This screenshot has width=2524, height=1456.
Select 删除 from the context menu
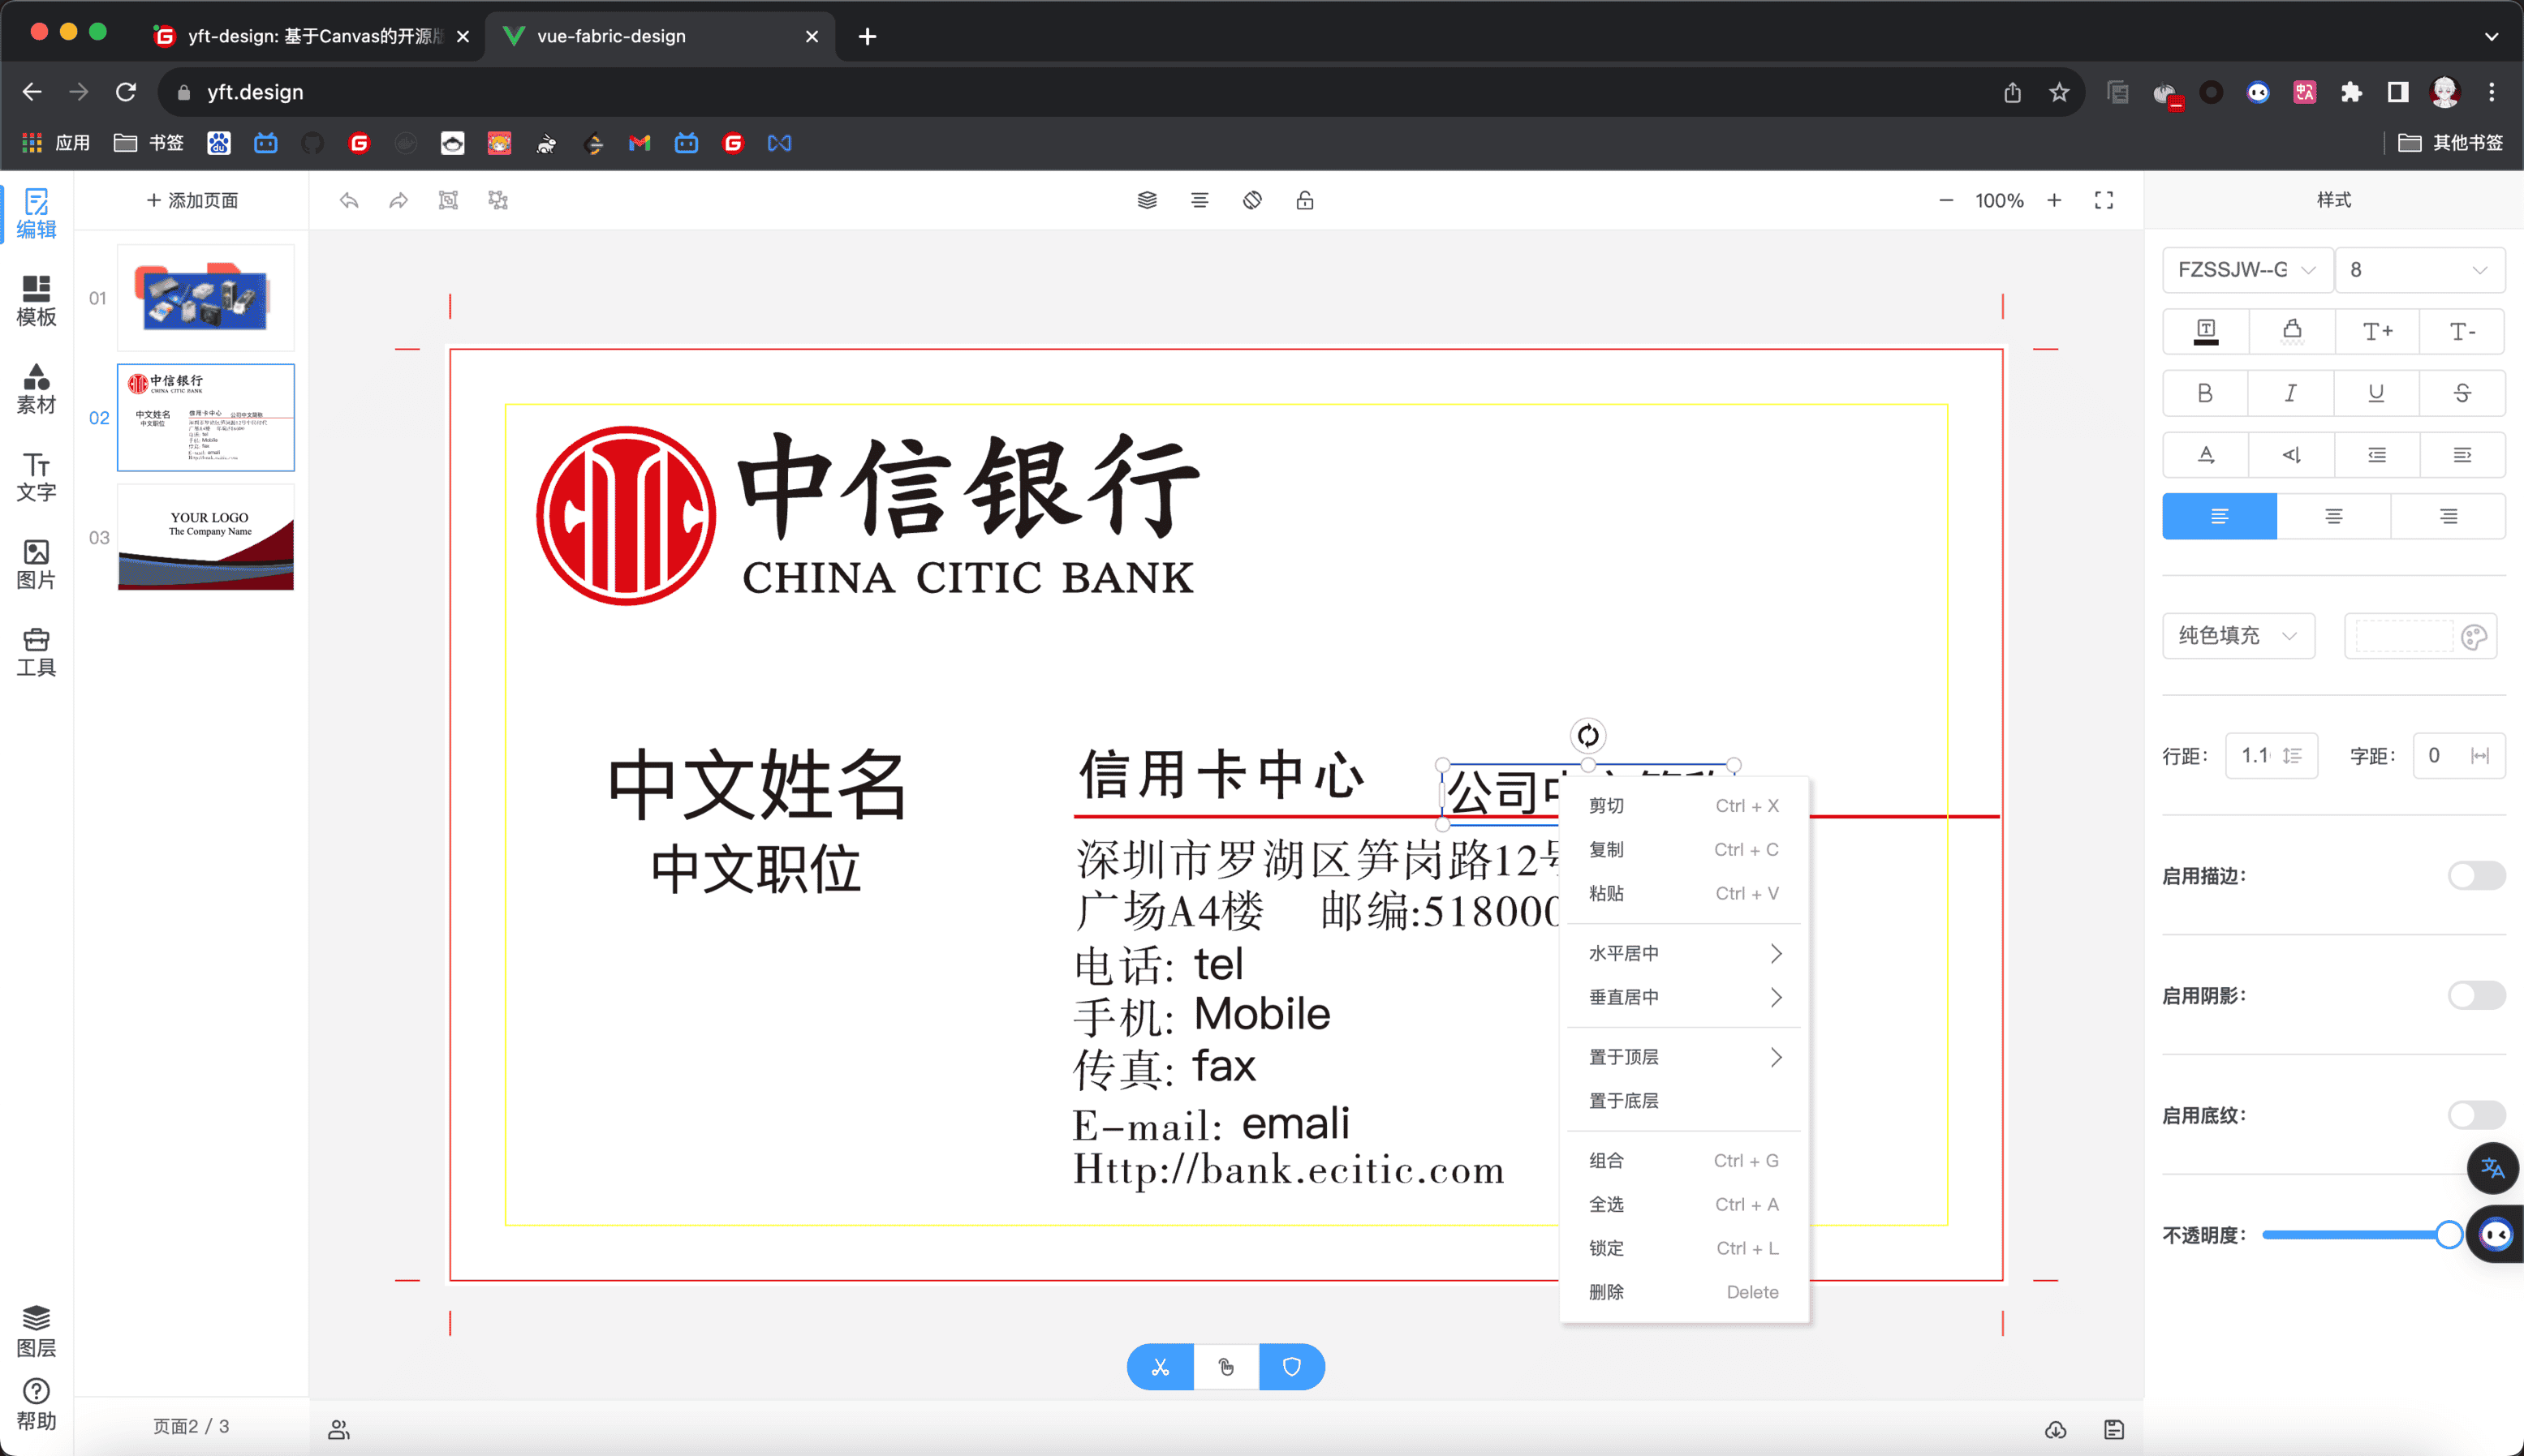point(1607,1292)
